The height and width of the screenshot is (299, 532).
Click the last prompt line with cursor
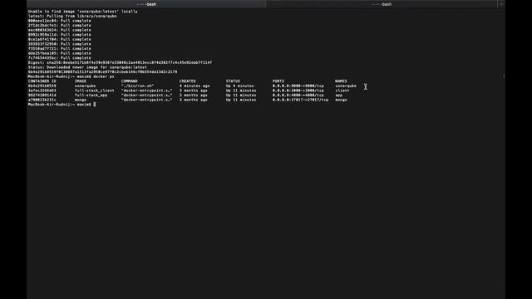pos(62,105)
